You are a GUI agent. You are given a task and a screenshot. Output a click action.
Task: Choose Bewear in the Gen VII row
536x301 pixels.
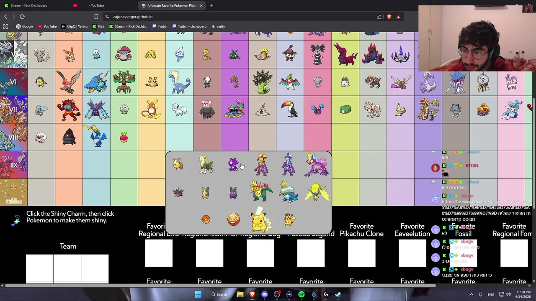(x=207, y=110)
